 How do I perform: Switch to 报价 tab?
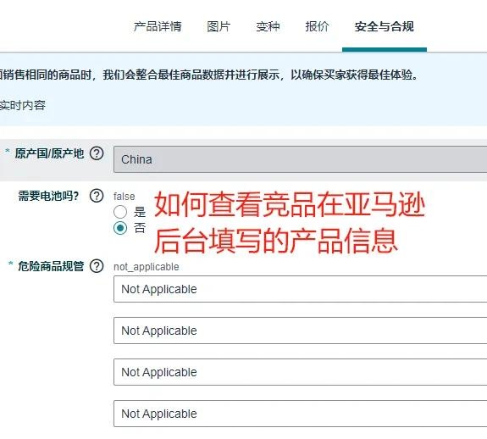tap(317, 26)
